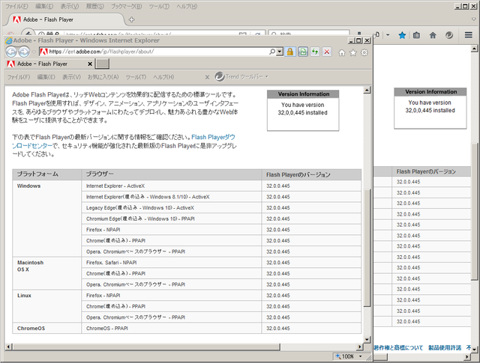Open IE tools gear menu
The height and width of the screenshot is (363, 480).
[x=364, y=53]
